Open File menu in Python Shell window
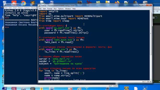The height and width of the screenshot is (90, 160). [x=6, y=8]
